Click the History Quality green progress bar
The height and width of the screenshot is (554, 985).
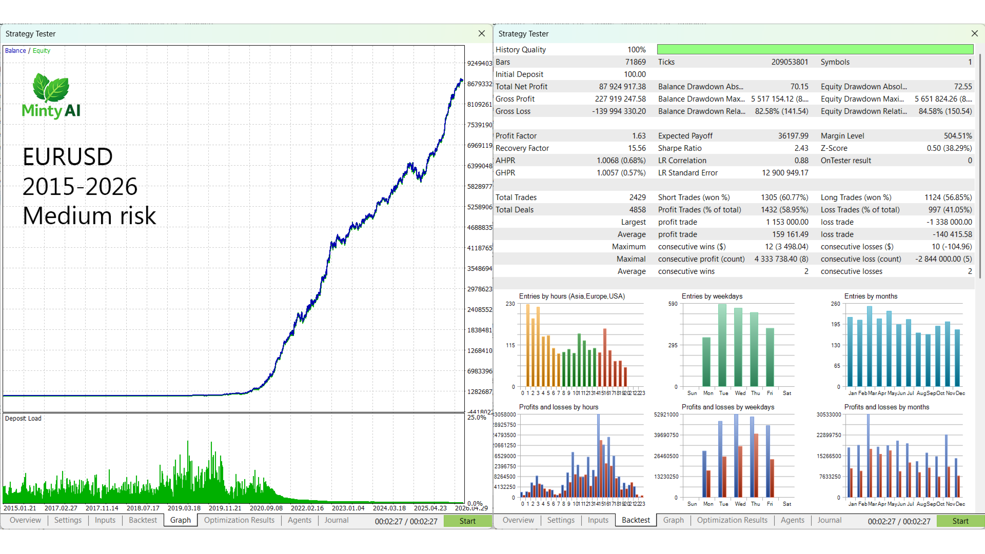(815, 49)
